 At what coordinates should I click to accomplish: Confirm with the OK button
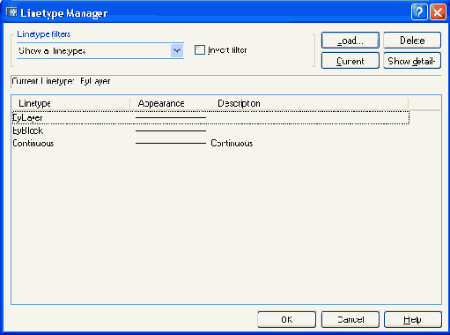point(287,319)
